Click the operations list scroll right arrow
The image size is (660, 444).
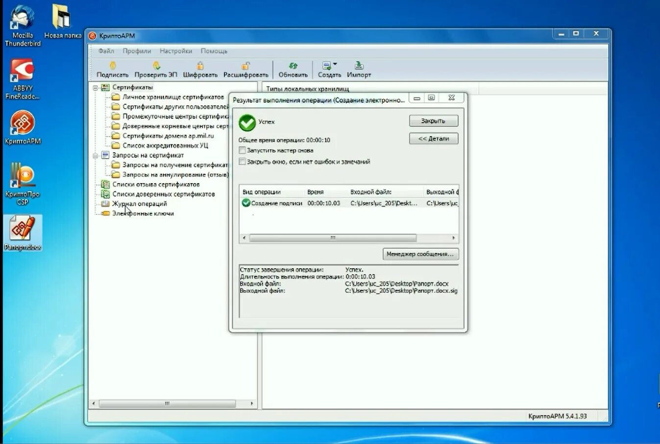click(454, 238)
